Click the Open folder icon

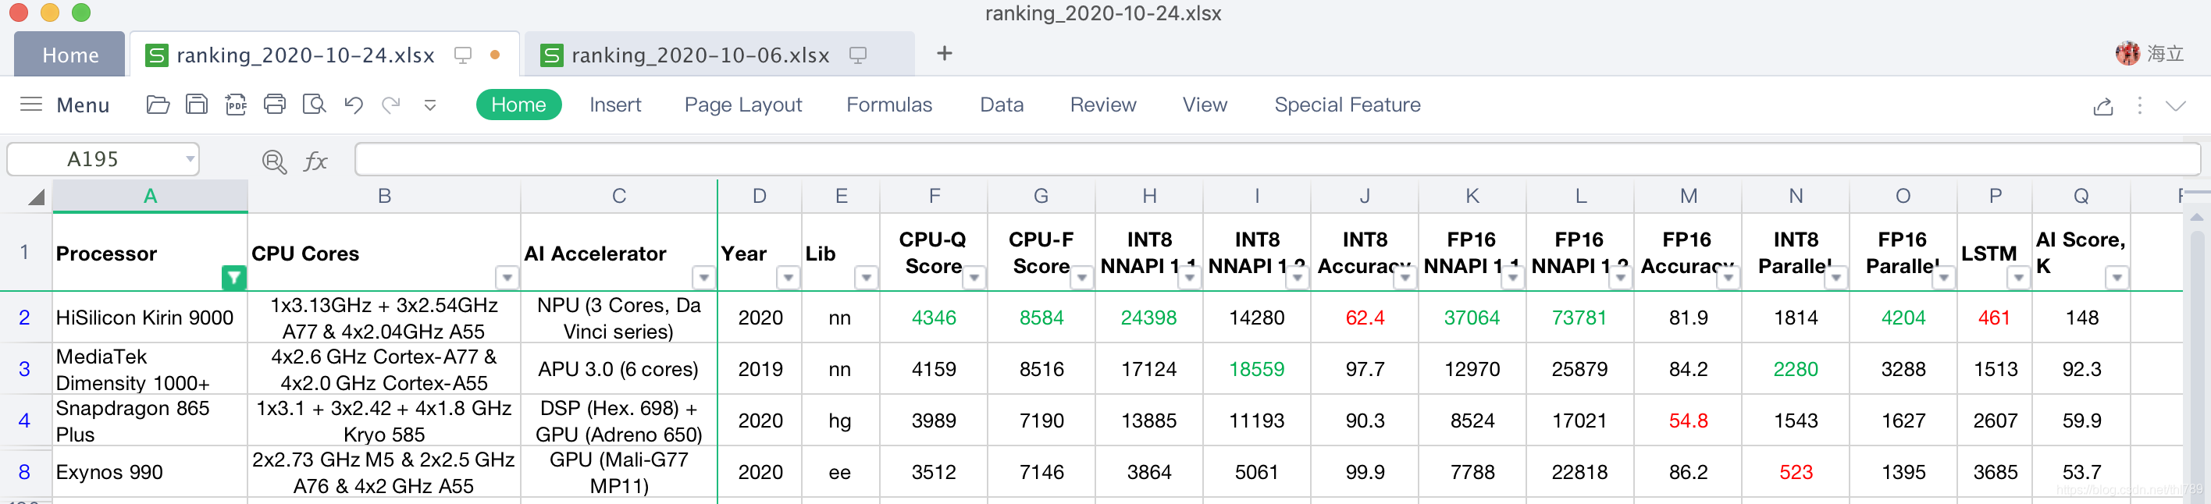pyautogui.click(x=158, y=105)
